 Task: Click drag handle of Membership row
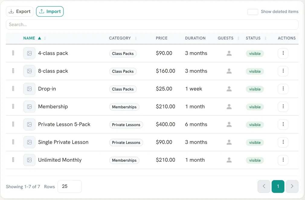pyautogui.click(x=13, y=106)
